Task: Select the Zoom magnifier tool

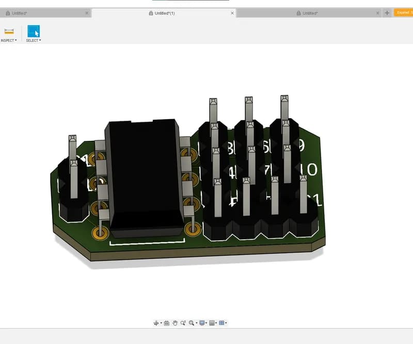Action: point(183,323)
